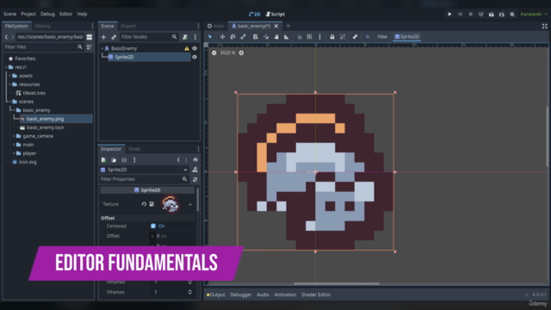This screenshot has width=551, height=310.
Task: Toggle smart snapping in viewport toolbar
Action: pos(299,36)
